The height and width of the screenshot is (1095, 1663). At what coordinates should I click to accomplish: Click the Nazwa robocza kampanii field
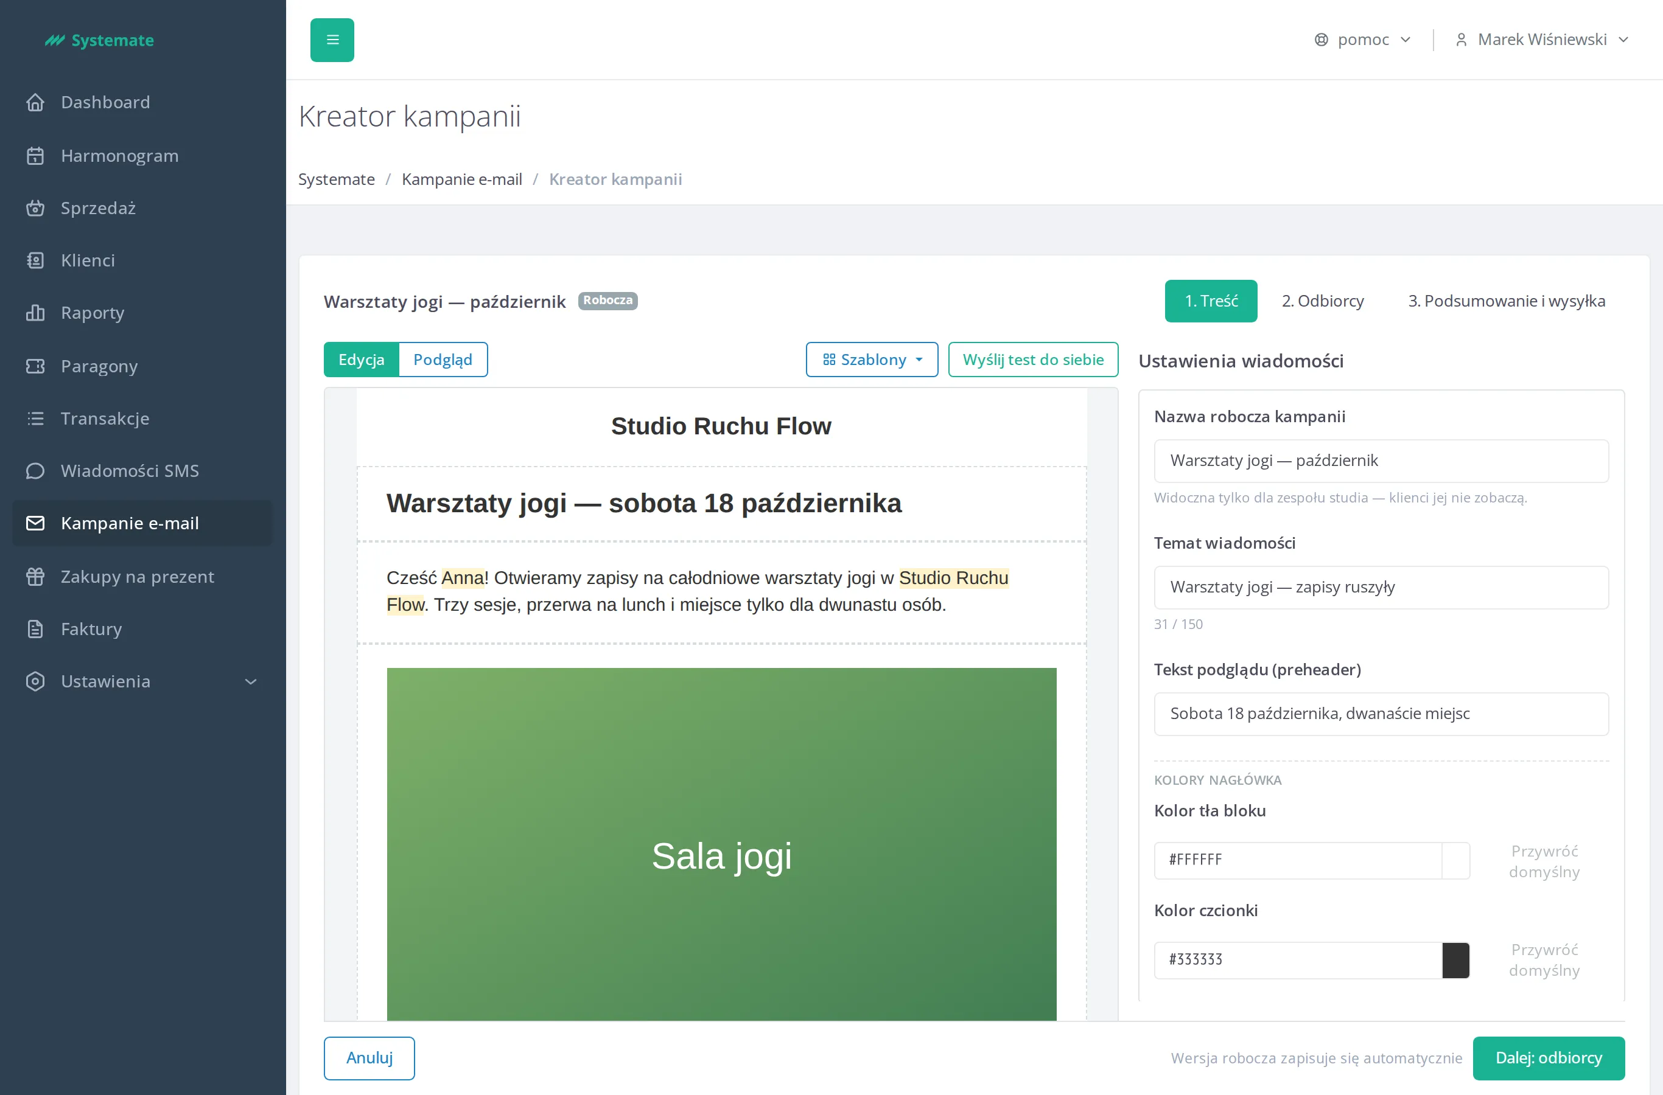(x=1381, y=461)
